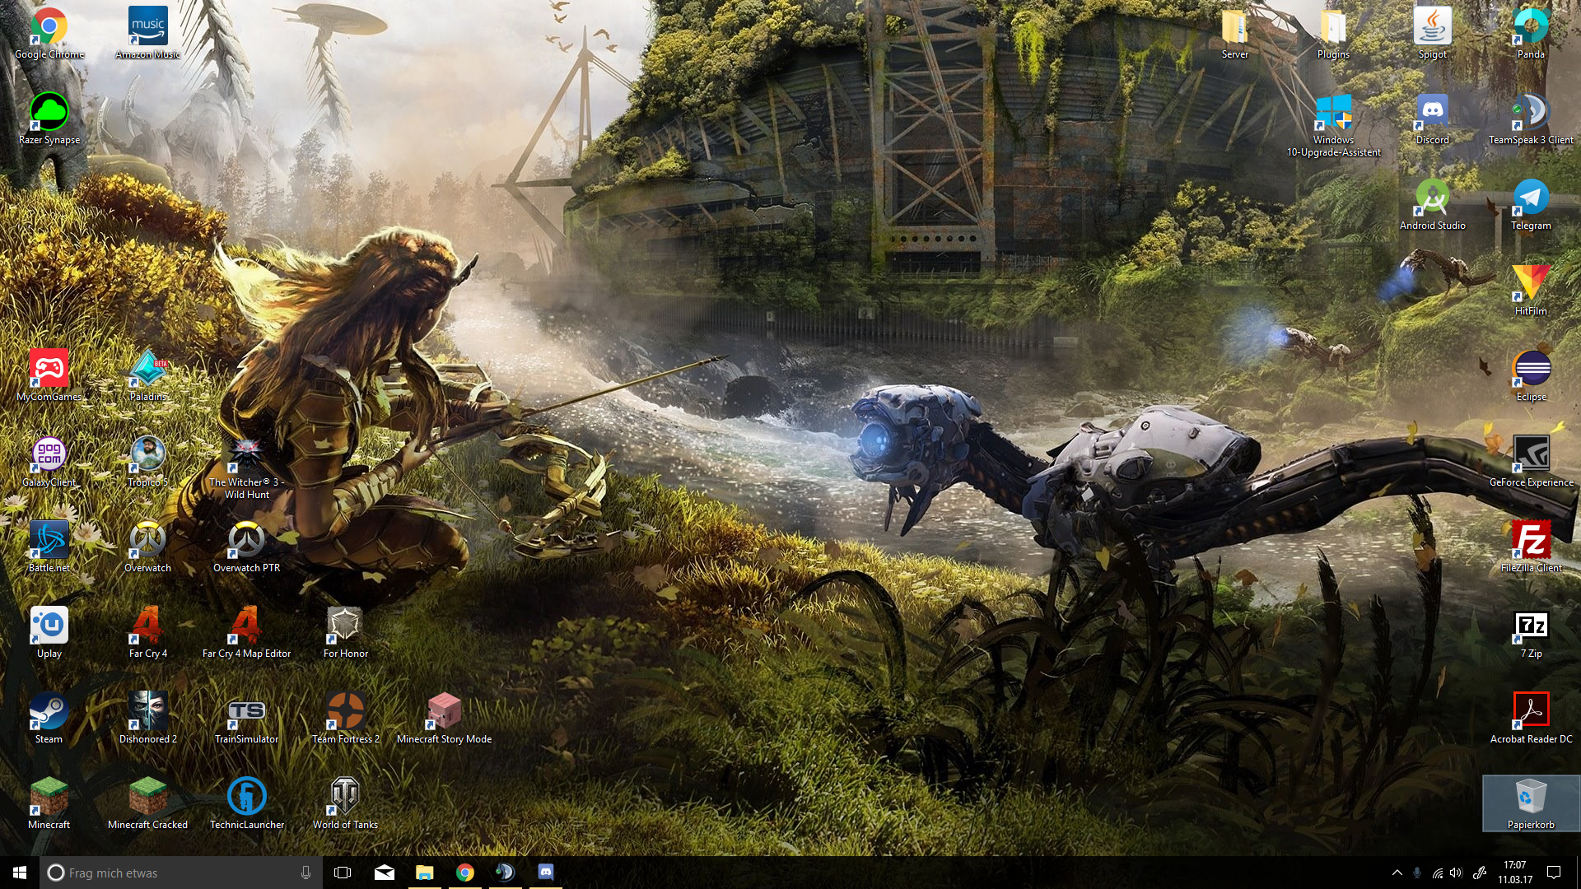Select the FileZilla Client icon

coord(1532,547)
